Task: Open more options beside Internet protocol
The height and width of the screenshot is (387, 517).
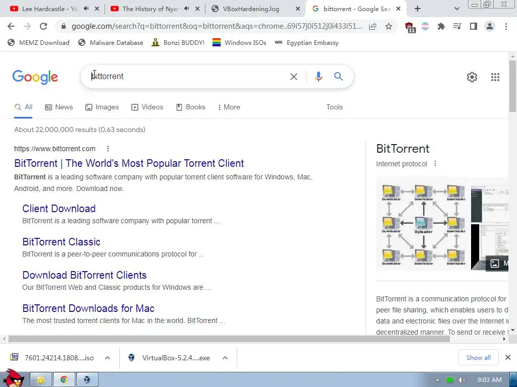Action: tap(435, 164)
